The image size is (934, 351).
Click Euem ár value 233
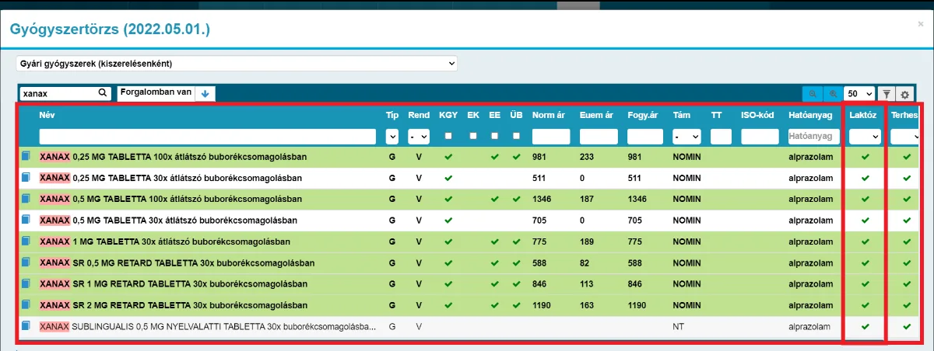pos(588,157)
